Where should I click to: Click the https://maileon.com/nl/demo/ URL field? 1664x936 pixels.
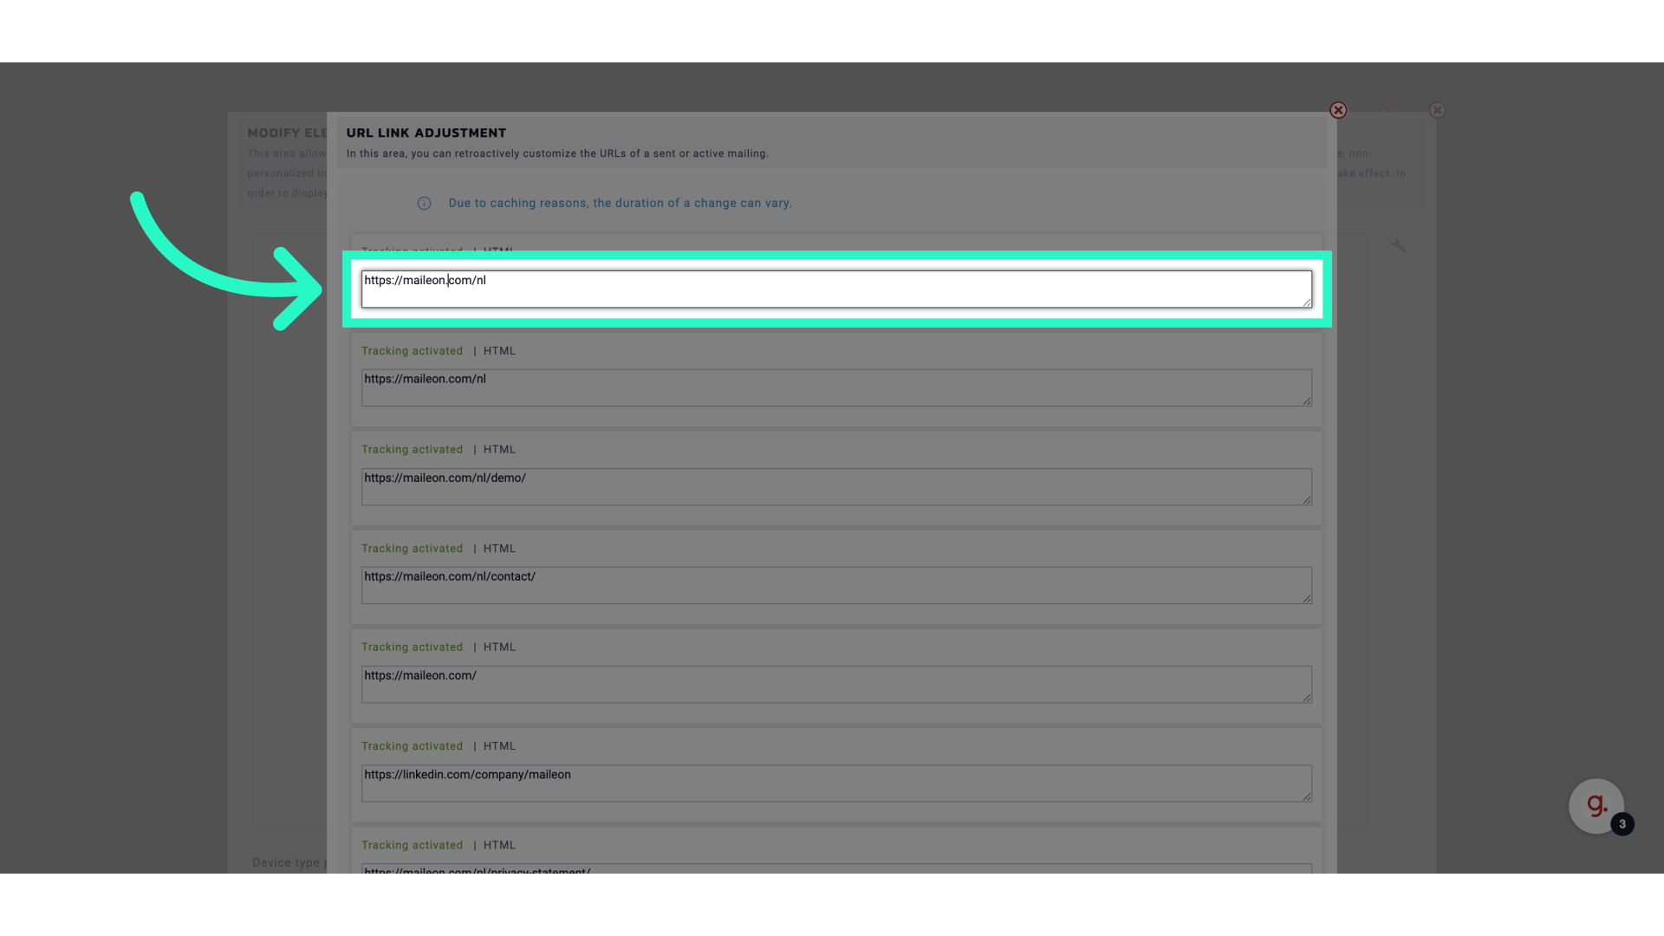point(836,486)
